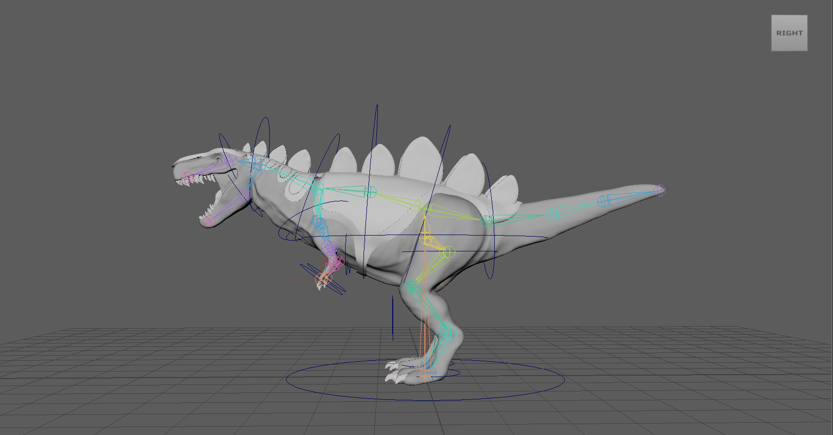Screen dimensions: 833x435
Task: Select the blue tail joint near the tail end
Action: 603,201
